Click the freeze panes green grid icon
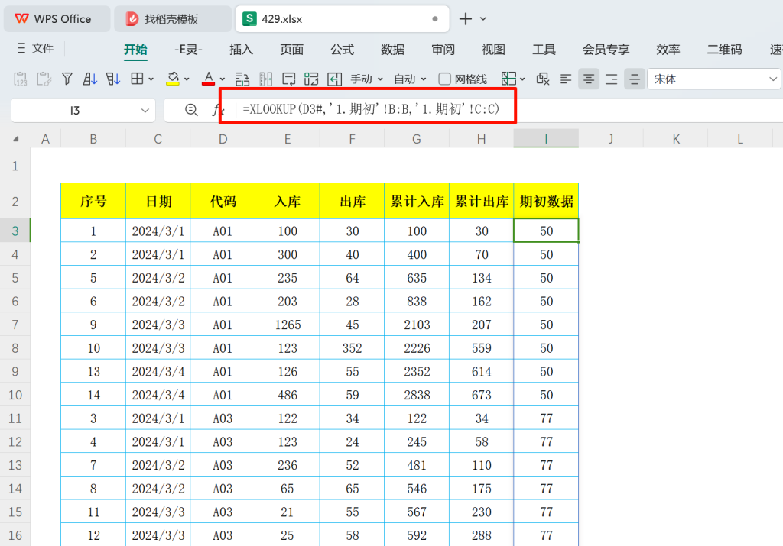 point(508,79)
